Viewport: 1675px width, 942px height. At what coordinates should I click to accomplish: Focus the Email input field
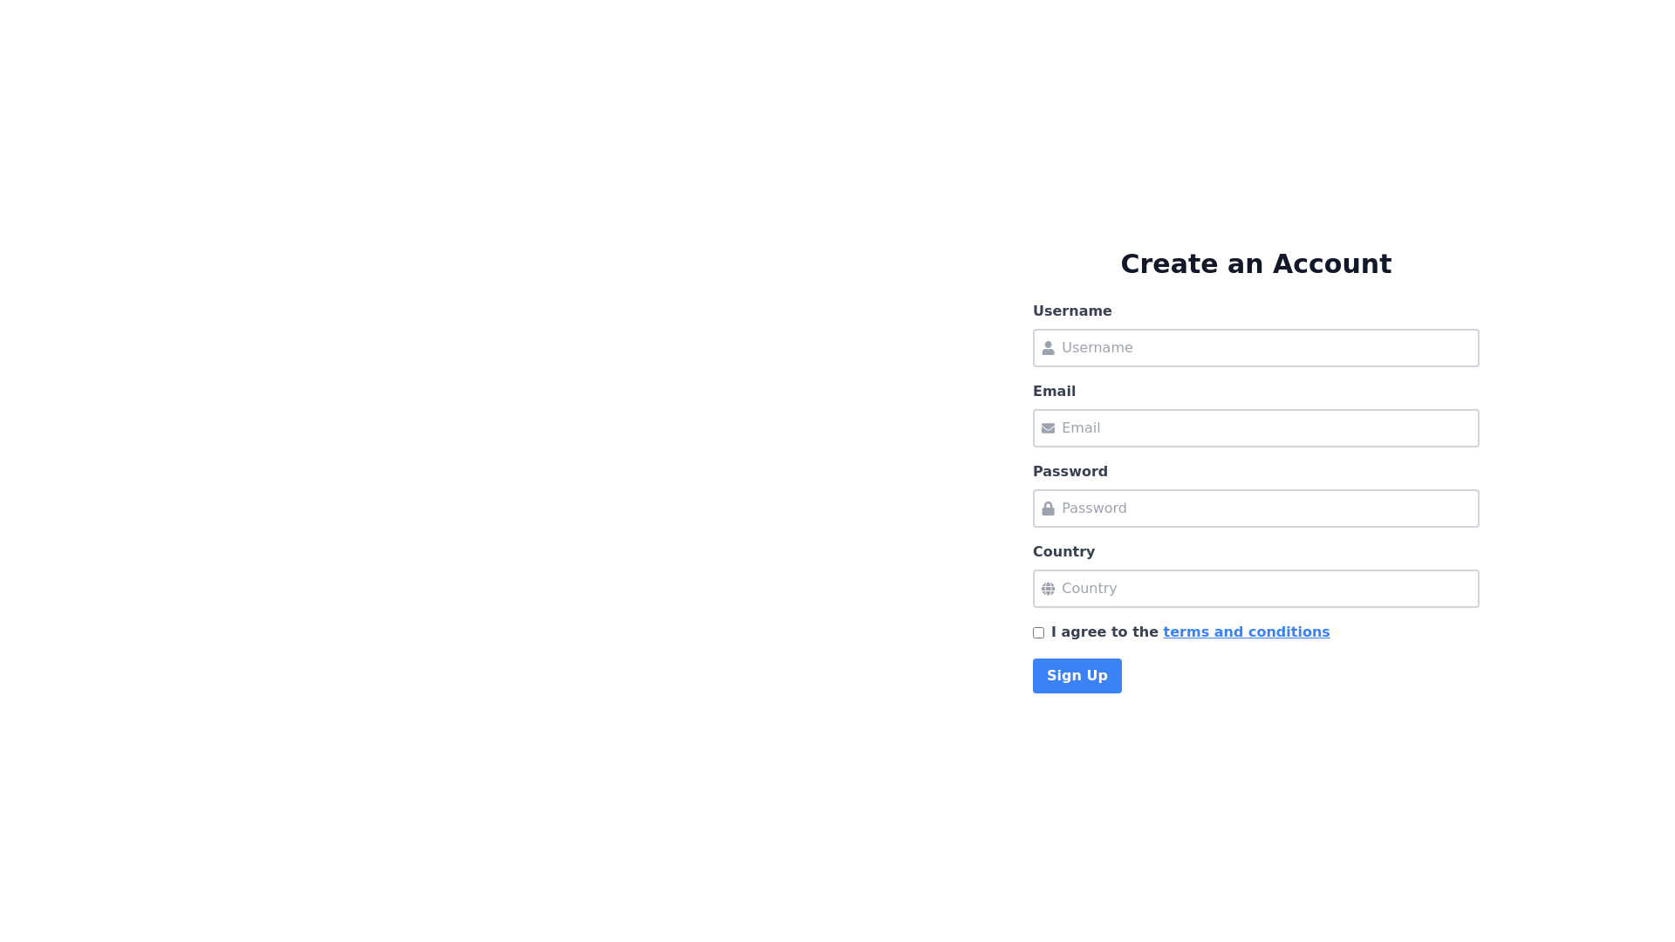pos(1265,428)
